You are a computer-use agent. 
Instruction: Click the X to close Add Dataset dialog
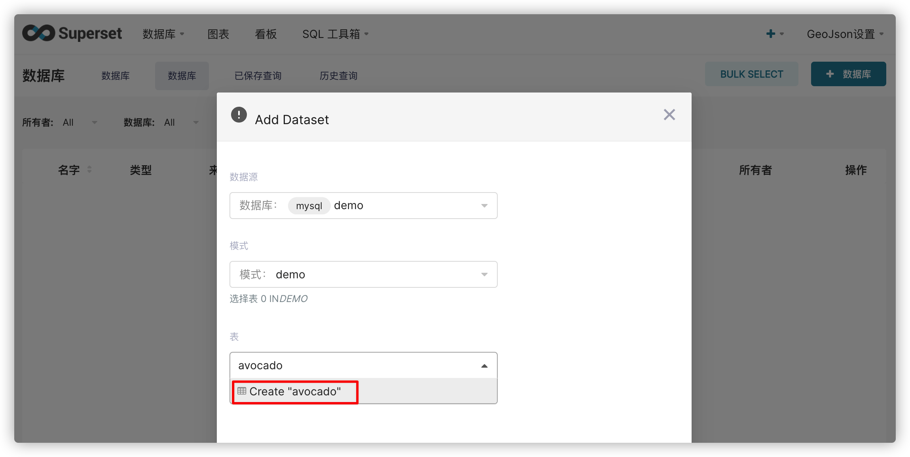pos(669,115)
